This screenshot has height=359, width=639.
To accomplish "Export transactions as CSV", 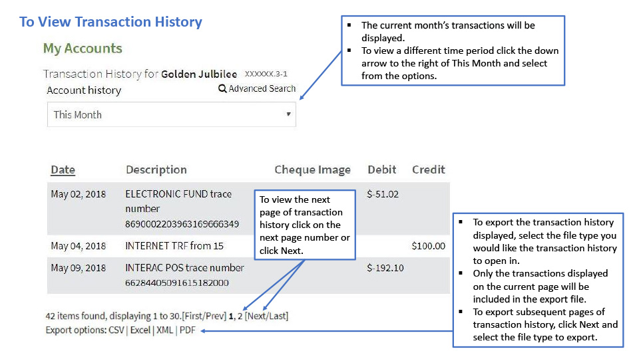I will [116, 330].
